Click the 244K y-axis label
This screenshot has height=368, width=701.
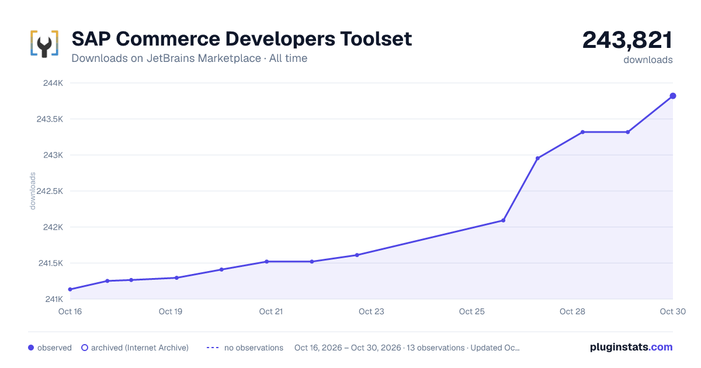click(x=53, y=83)
